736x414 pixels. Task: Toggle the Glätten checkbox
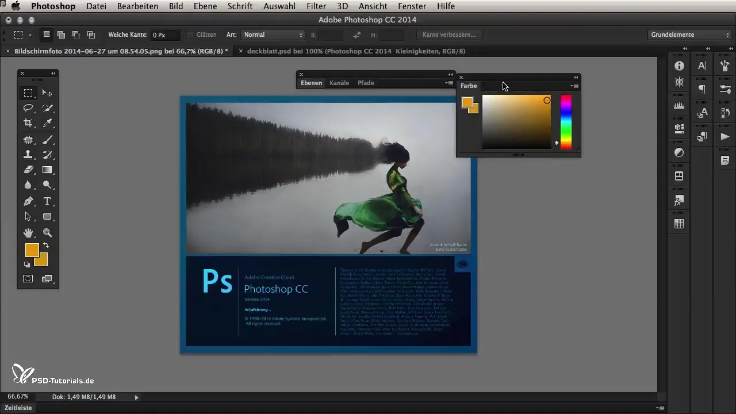click(190, 35)
